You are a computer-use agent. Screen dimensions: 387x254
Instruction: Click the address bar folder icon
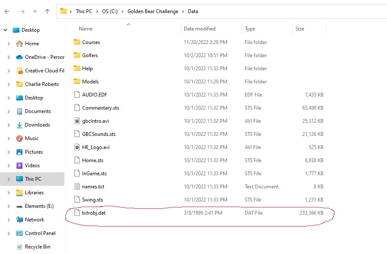point(64,11)
